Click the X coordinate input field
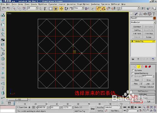This screenshot has height=113, width=157. [42, 107]
